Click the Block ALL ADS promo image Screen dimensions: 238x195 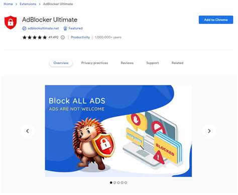pos(118,131)
